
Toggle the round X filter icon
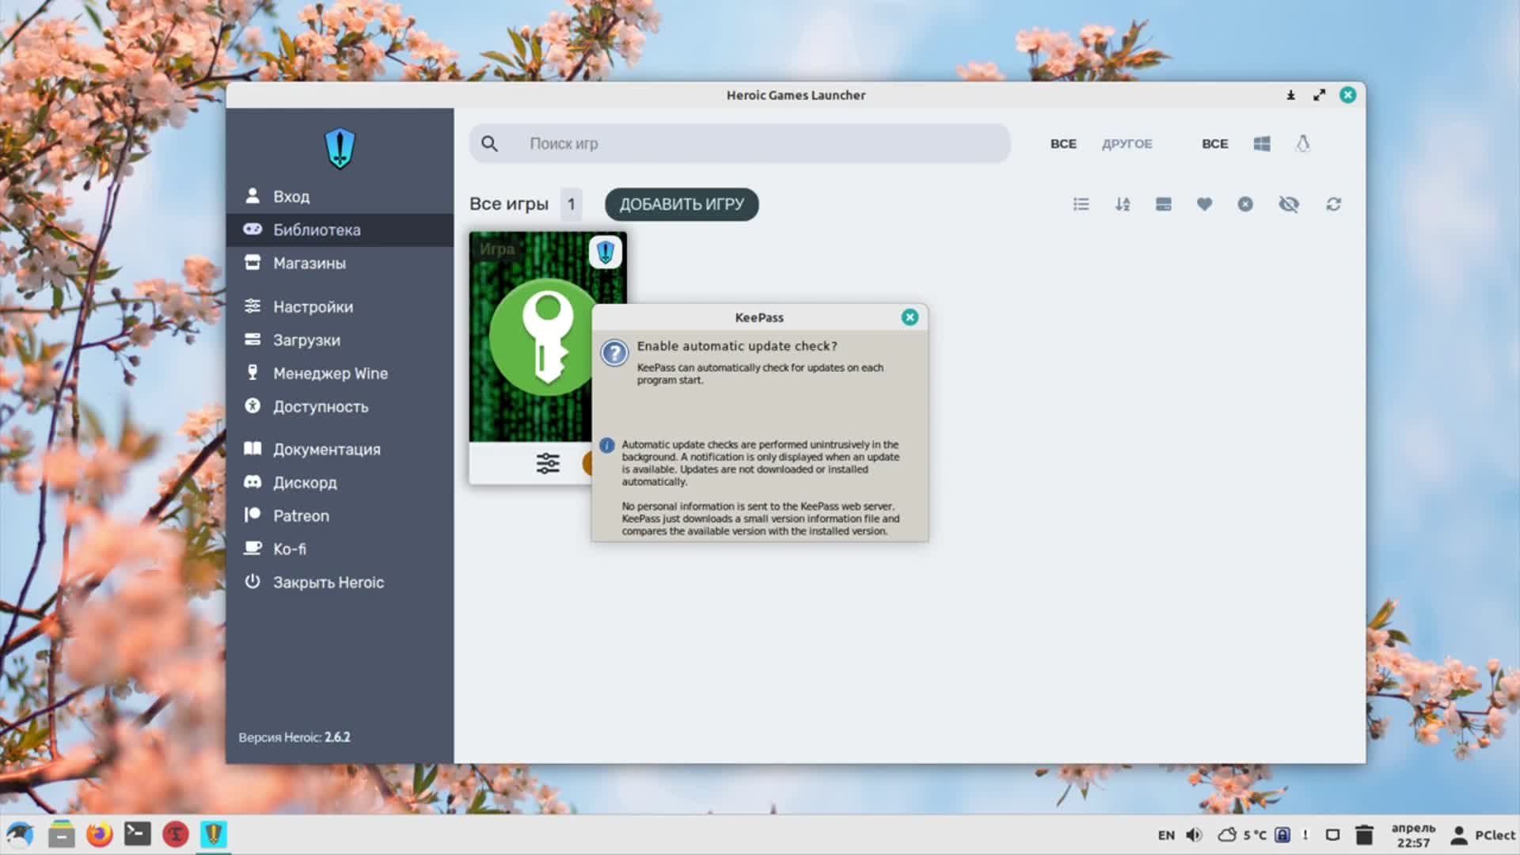[1245, 204]
